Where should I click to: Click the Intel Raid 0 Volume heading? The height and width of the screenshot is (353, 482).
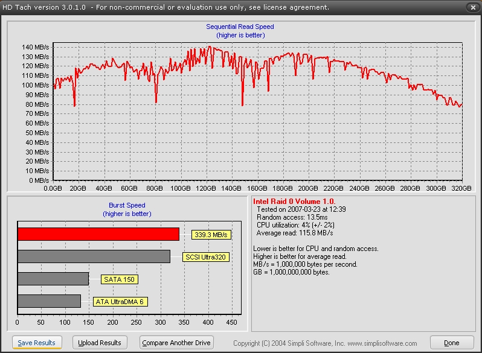pyautogui.click(x=294, y=201)
